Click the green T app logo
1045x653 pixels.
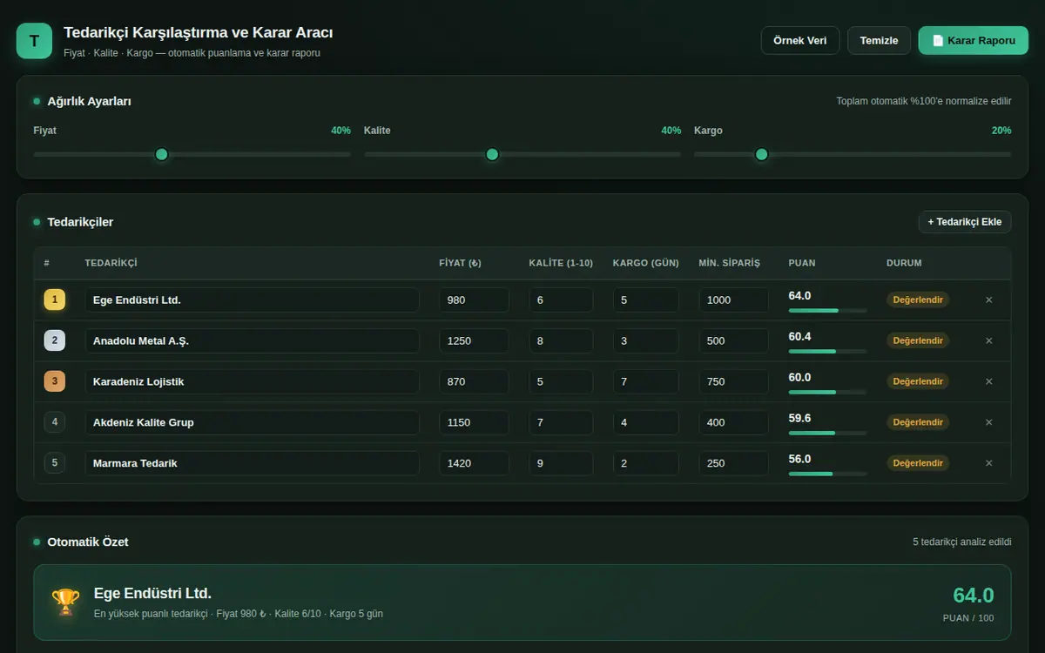34,41
